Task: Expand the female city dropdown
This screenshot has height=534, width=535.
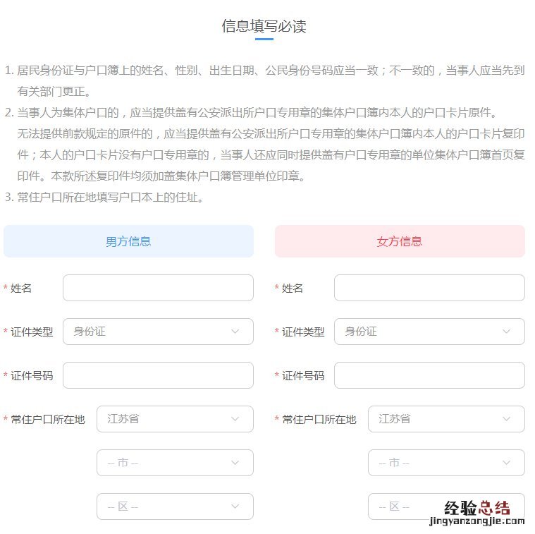Action: [446, 463]
